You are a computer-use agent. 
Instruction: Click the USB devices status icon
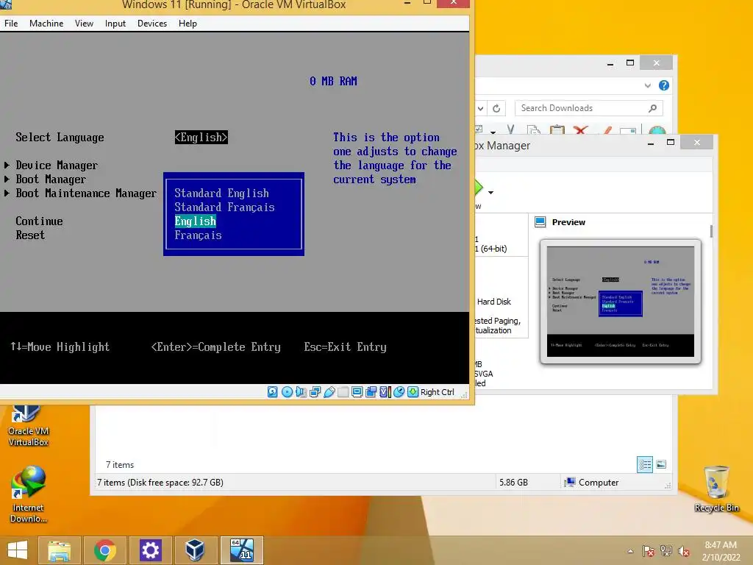(329, 392)
